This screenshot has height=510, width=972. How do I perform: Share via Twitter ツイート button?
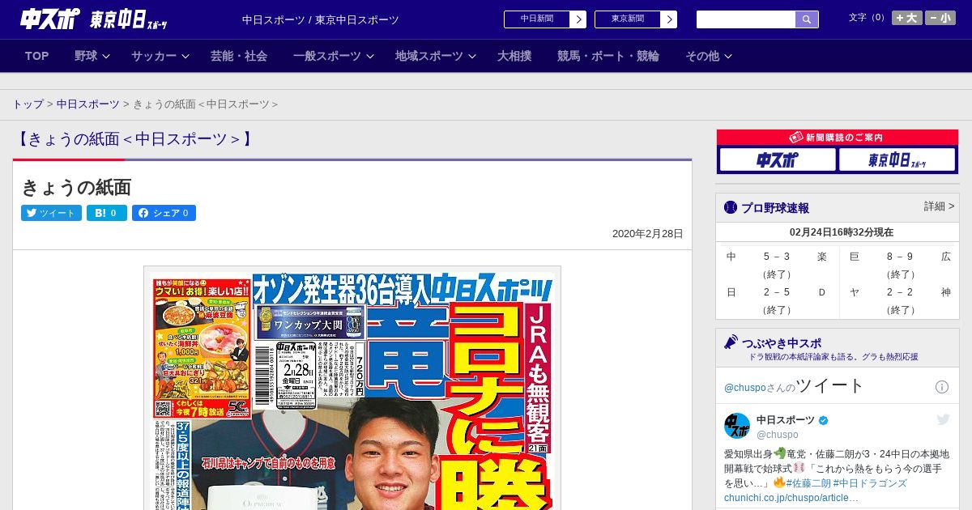pyautogui.click(x=51, y=213)
